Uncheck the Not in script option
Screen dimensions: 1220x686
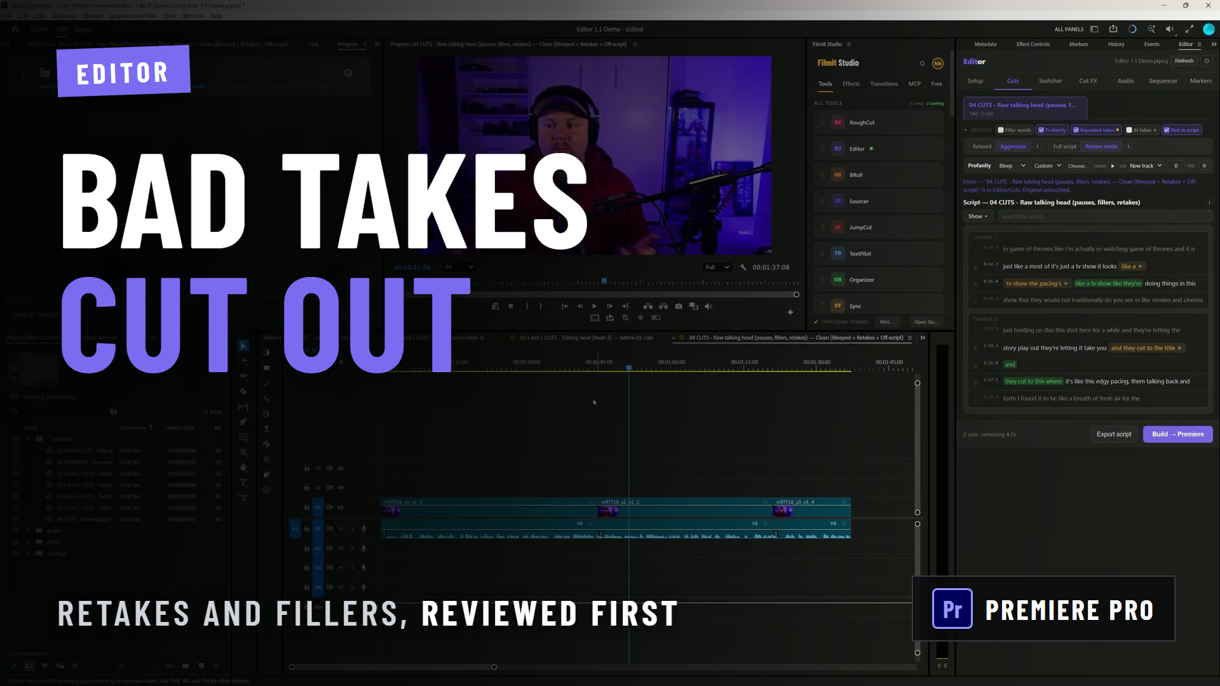(x=1167, y=130)
